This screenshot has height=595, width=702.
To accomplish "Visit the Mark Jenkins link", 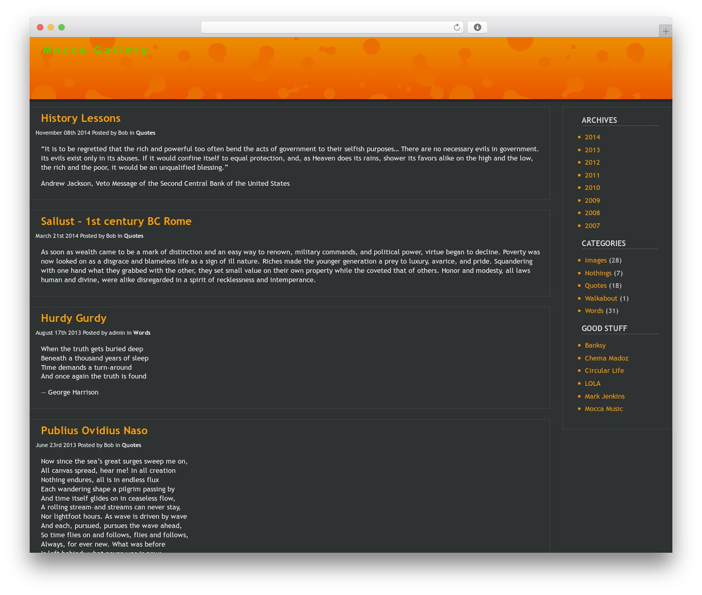I will point(604,396).
